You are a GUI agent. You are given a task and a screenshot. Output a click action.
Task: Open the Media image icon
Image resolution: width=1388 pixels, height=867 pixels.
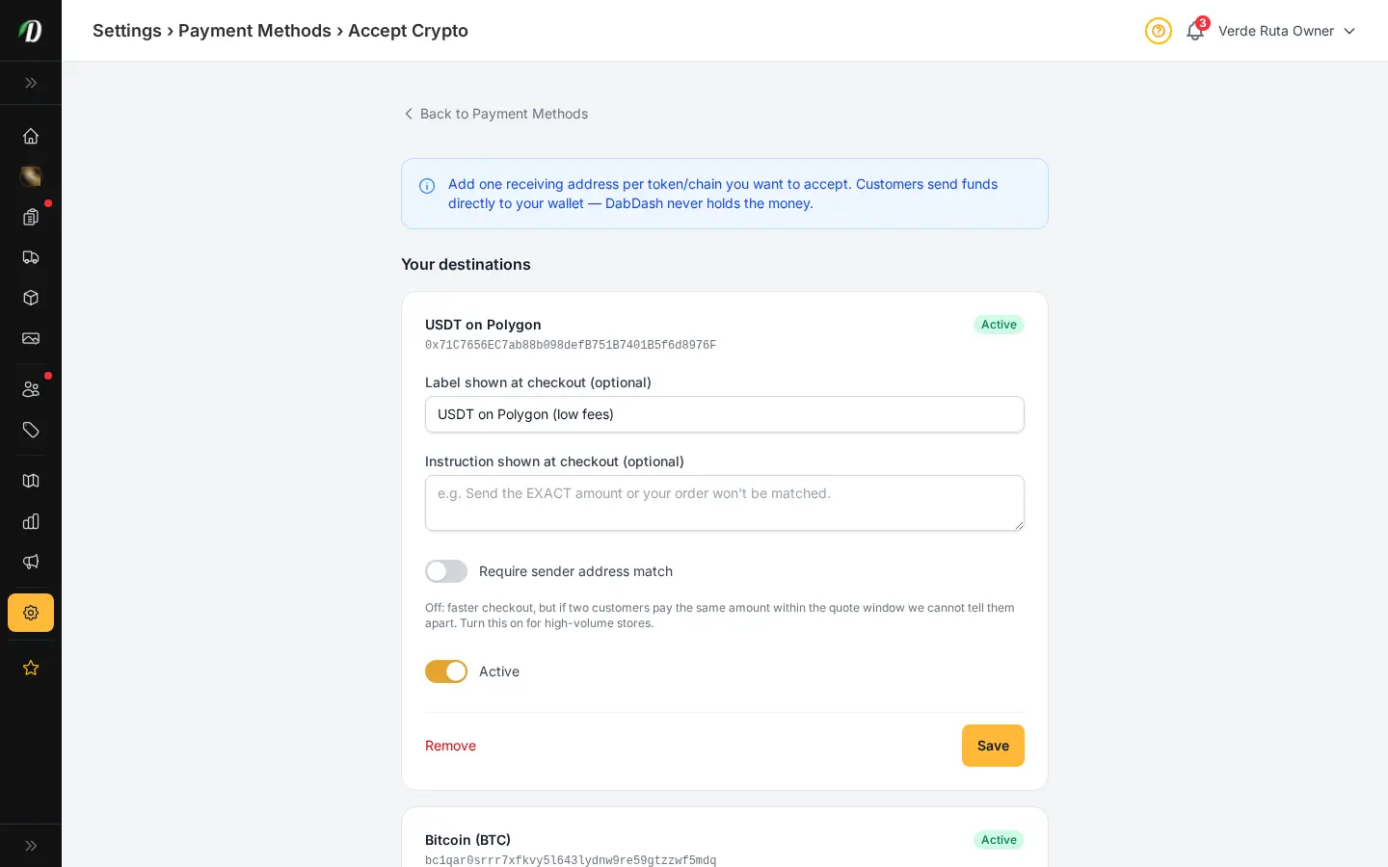pyautogui.click(x=31, y=338)
